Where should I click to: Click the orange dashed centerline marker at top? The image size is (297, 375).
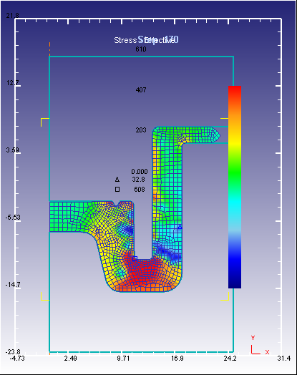click(x=49, y=49)
